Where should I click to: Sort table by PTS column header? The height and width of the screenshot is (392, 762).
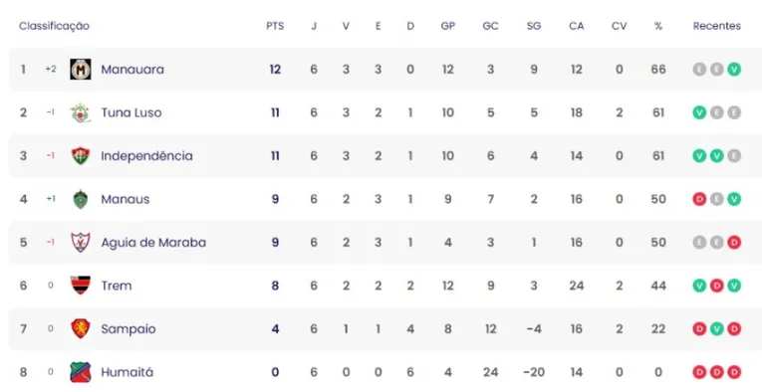(275, 26)
